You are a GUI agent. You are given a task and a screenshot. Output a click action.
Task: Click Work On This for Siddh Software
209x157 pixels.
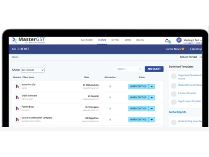tap(138, 98)
